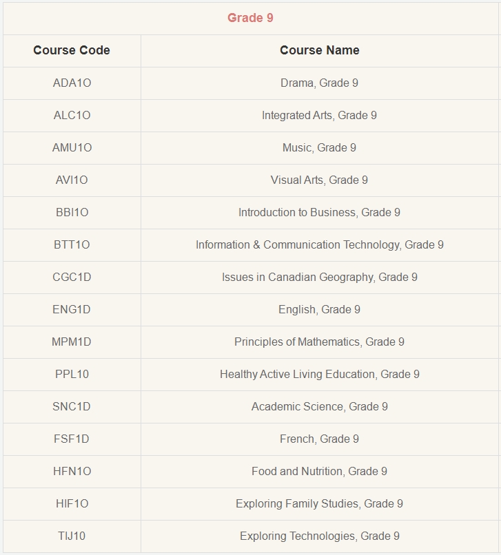The image size is (501, 555).
Task: Click Exploring Family Studies, Grade 9
Action: [x=319, y=504]
